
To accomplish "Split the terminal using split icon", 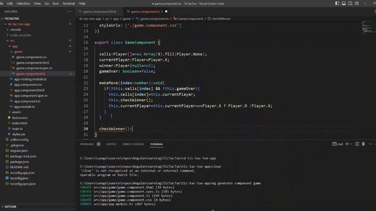I will tap(357, 144).
